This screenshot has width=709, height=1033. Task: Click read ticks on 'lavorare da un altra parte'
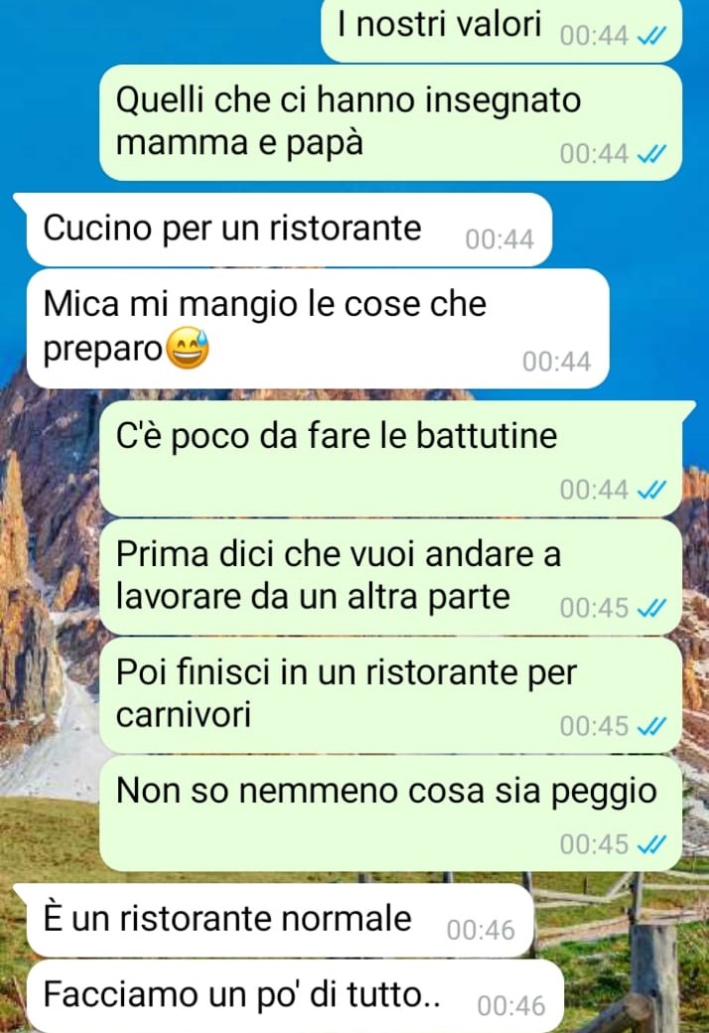652,608
